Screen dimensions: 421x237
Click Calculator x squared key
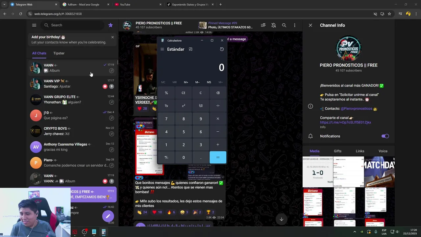pyautogui.click(x=184, y=106)
